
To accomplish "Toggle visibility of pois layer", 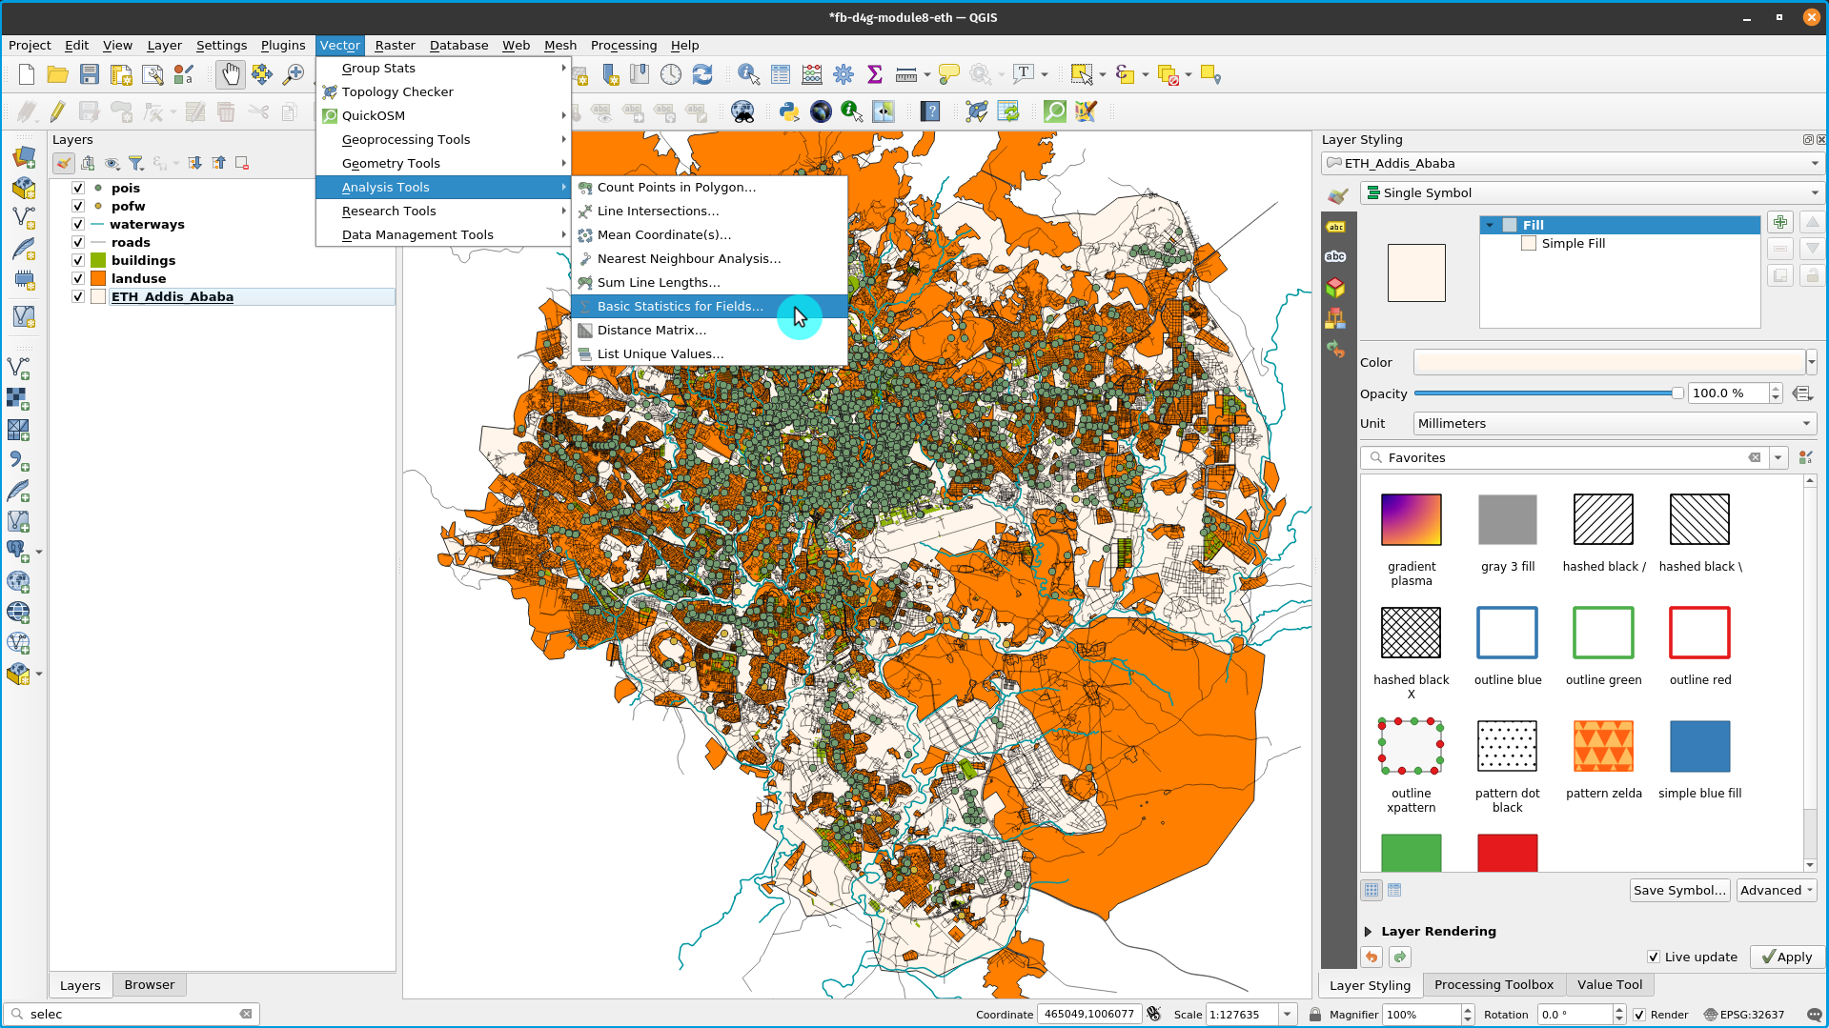I will [x=78, y=189].
